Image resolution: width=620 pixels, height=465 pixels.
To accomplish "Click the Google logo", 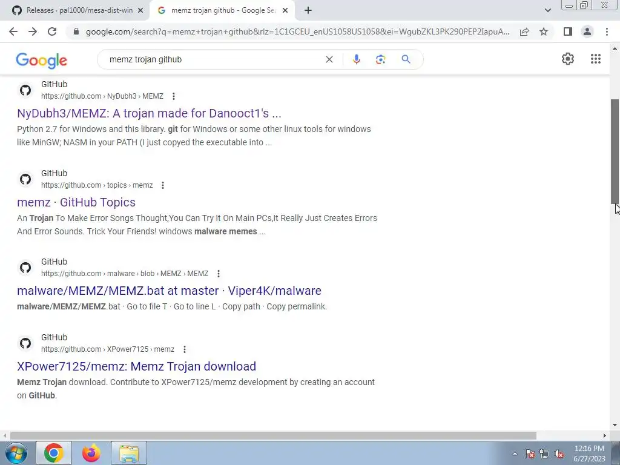I will (42, 61).
